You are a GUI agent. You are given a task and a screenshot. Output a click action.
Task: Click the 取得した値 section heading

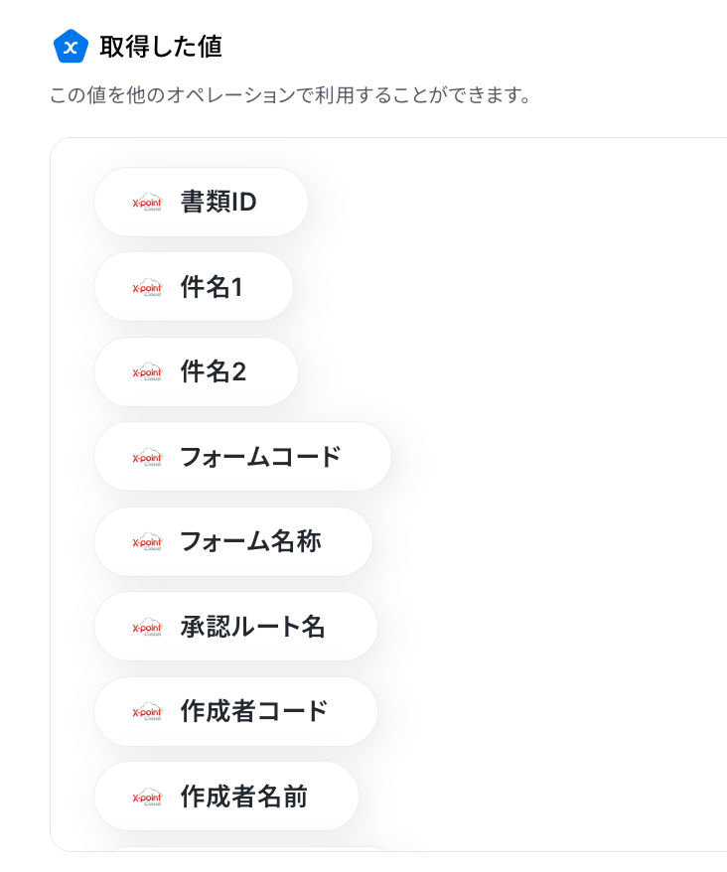pyautogui.click(x=161, y=47)
